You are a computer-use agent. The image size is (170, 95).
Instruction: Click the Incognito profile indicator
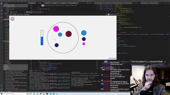pos(110,14)
